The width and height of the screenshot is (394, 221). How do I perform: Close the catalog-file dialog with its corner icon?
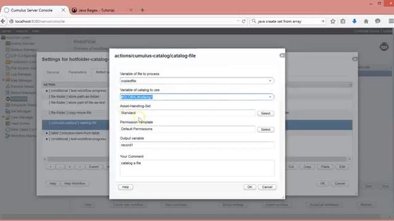[282, 55]
